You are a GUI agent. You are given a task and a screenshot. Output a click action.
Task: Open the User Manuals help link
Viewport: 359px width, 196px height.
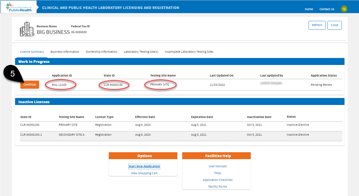tap(217, 166)
